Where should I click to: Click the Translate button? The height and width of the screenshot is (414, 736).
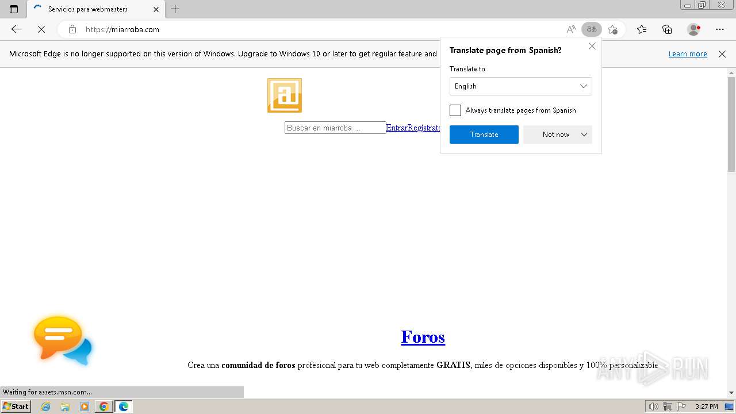[484, 135]
